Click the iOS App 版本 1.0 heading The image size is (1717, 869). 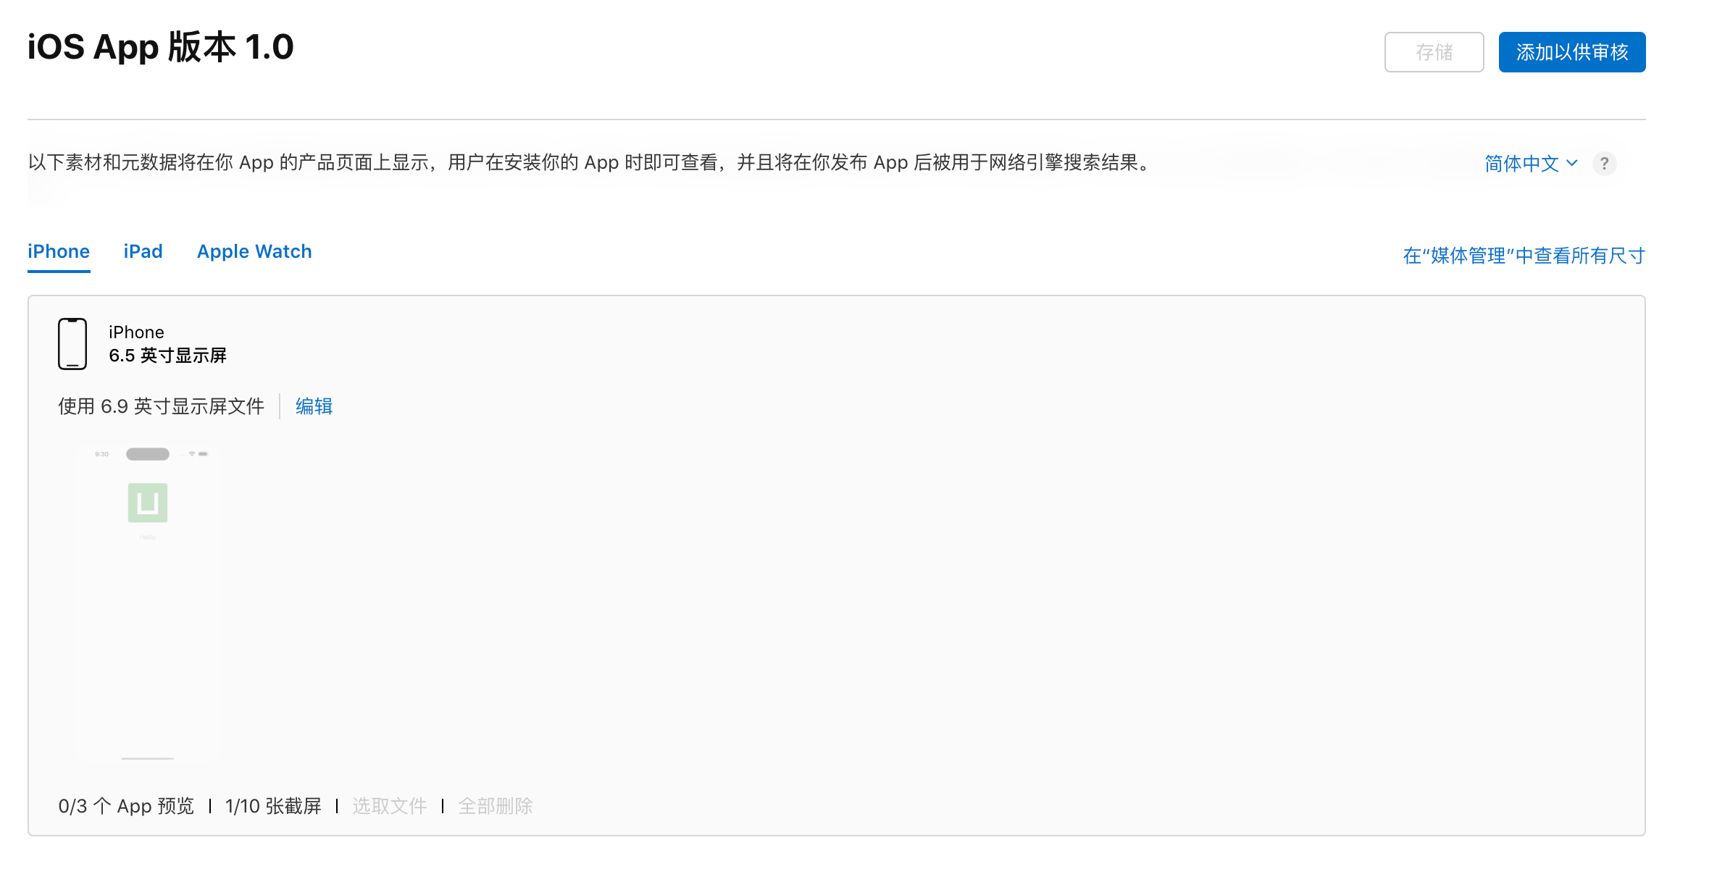(161, 48)
